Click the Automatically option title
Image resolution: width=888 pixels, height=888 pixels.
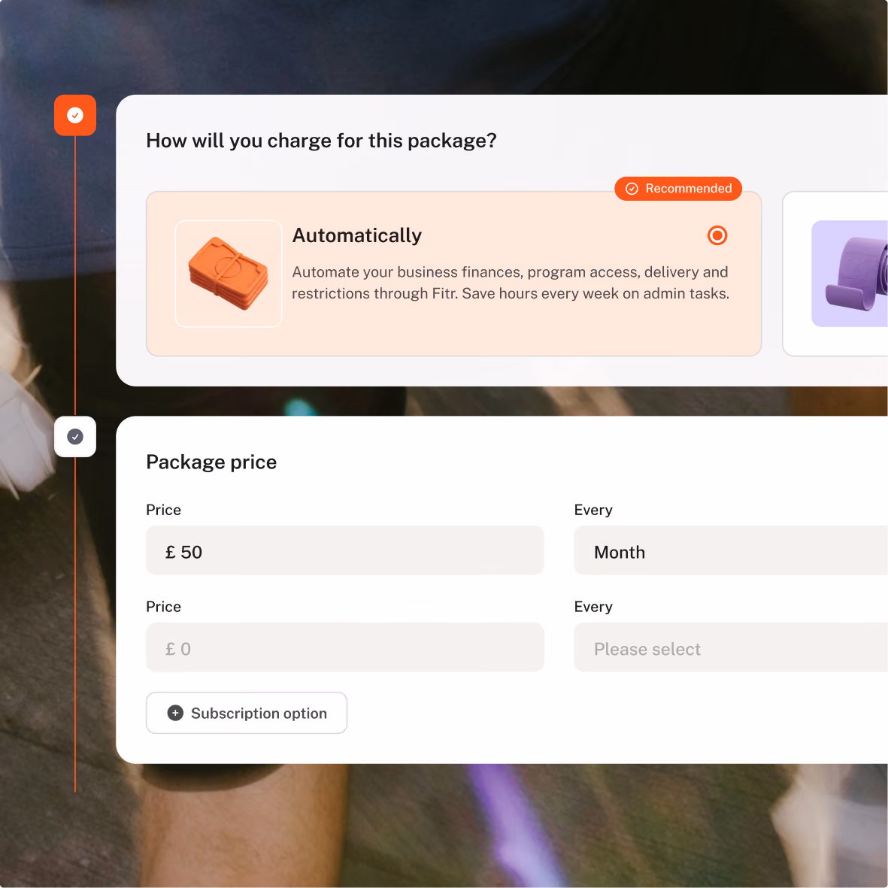357,235
